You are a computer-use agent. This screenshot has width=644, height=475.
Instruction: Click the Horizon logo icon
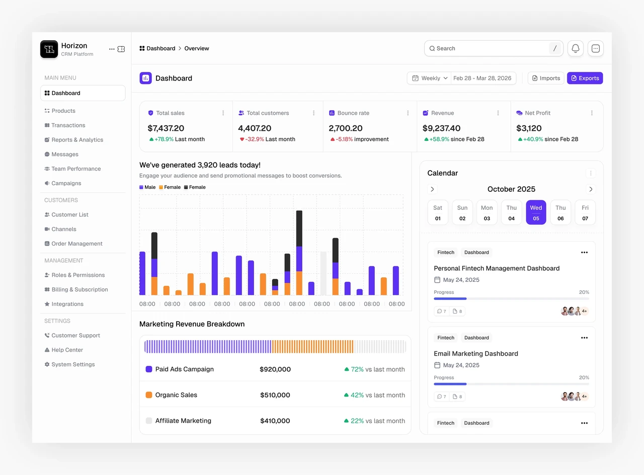click(x=49, y=49)
